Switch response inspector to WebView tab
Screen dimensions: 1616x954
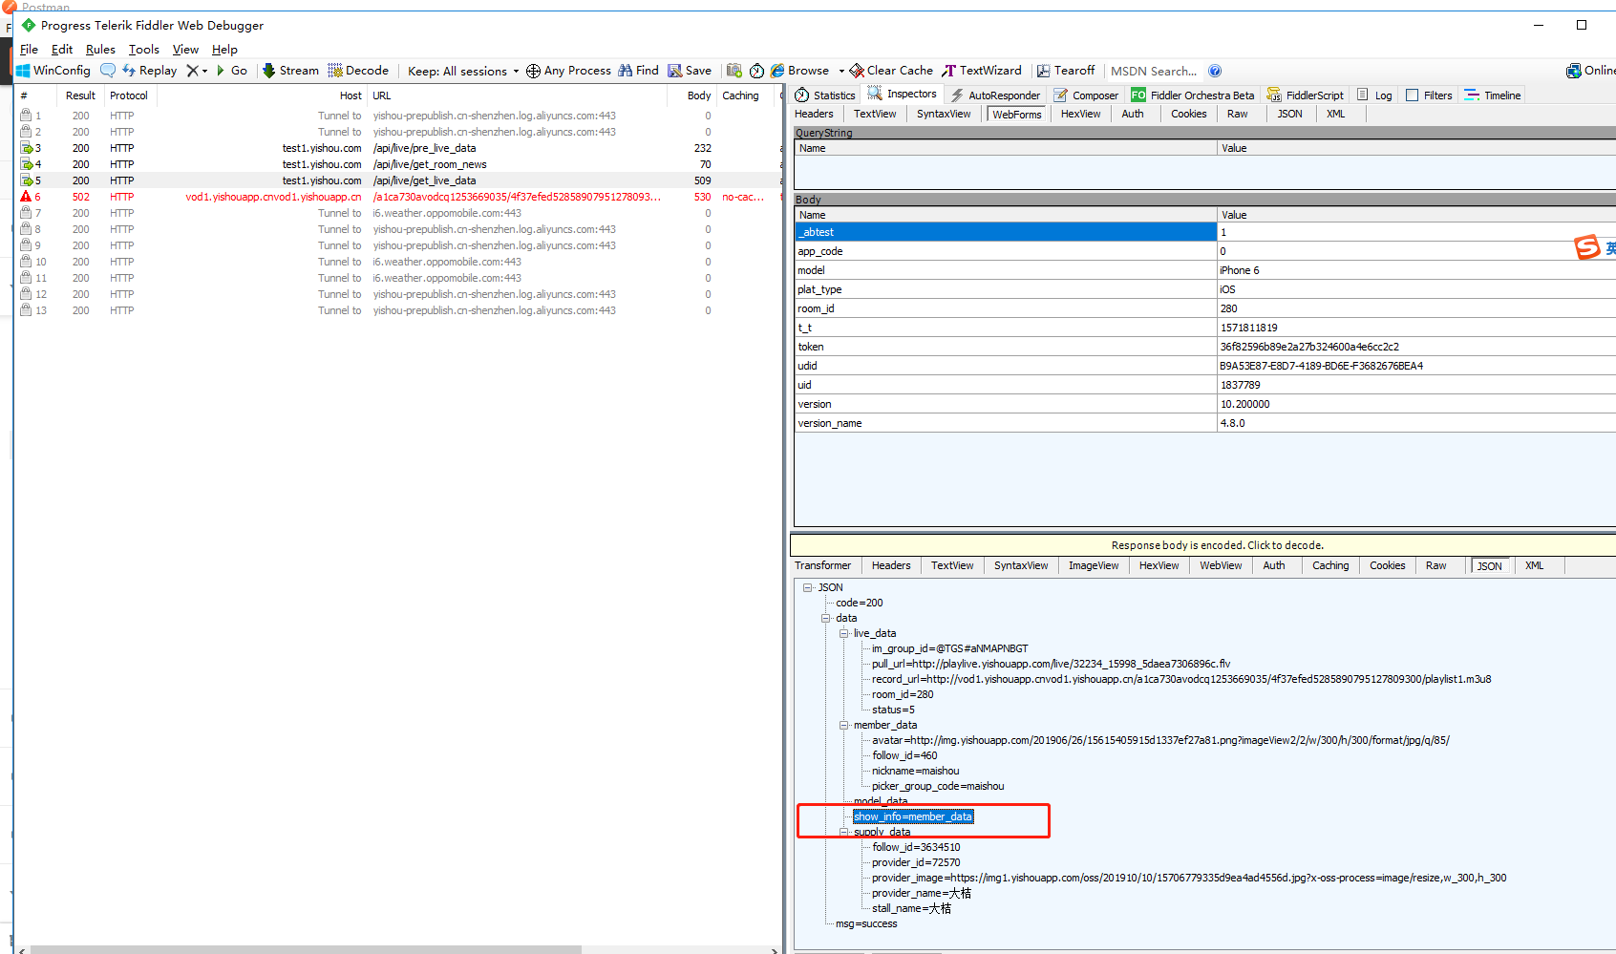(1221, 565)
